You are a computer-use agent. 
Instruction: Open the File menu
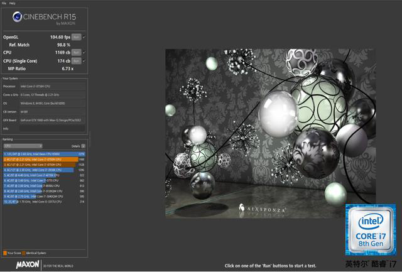[4, 3]
